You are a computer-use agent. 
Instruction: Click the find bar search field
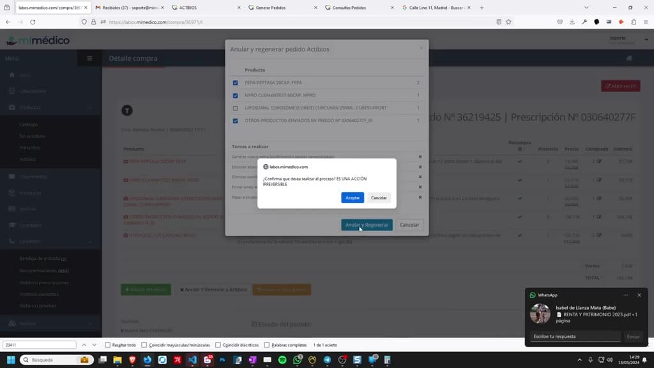click(40, 345)
